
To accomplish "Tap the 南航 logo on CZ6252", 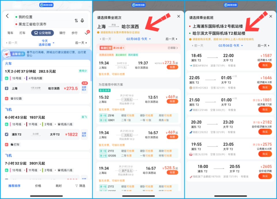I will [191, 132].
